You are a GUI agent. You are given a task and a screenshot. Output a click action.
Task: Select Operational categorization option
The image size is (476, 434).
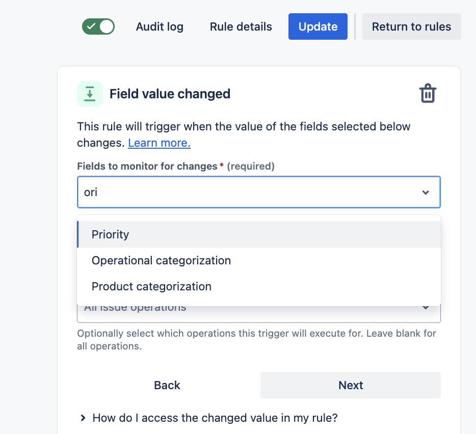tap(259, 260)
